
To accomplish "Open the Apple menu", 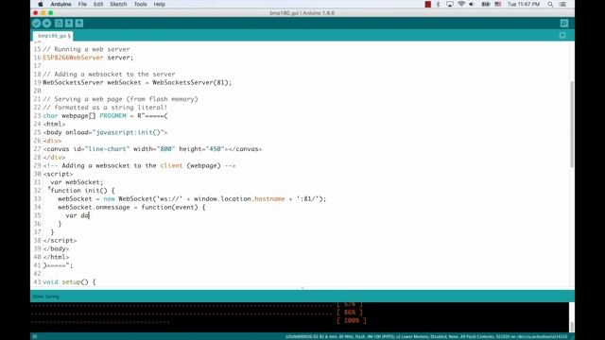I will 41,4.
